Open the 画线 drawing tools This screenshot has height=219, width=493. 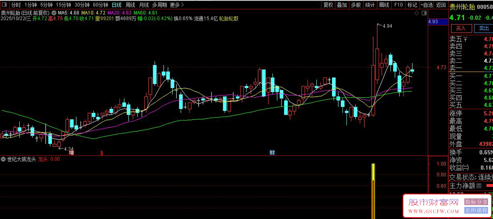pyautogui.click(x=384, y=5)
